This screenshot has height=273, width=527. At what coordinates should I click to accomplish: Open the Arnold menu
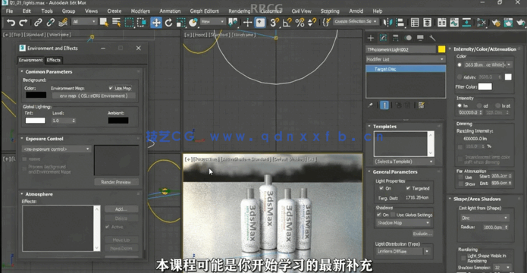point(356,11)
